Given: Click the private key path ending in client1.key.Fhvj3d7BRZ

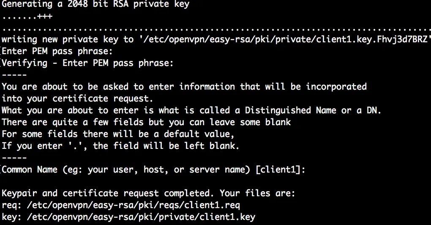Looking at the screenshot, I should pos(282,40).
